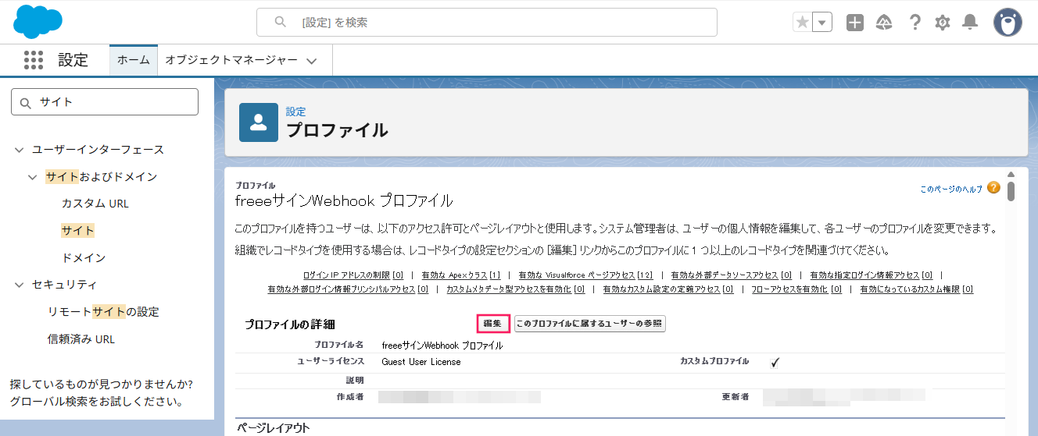Viewport: 1038px width, 436px height.
Task: Open the App Launcher dots grid
Action: pos(33,60)
